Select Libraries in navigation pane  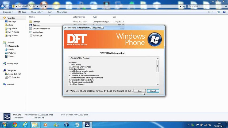(10, 42)
